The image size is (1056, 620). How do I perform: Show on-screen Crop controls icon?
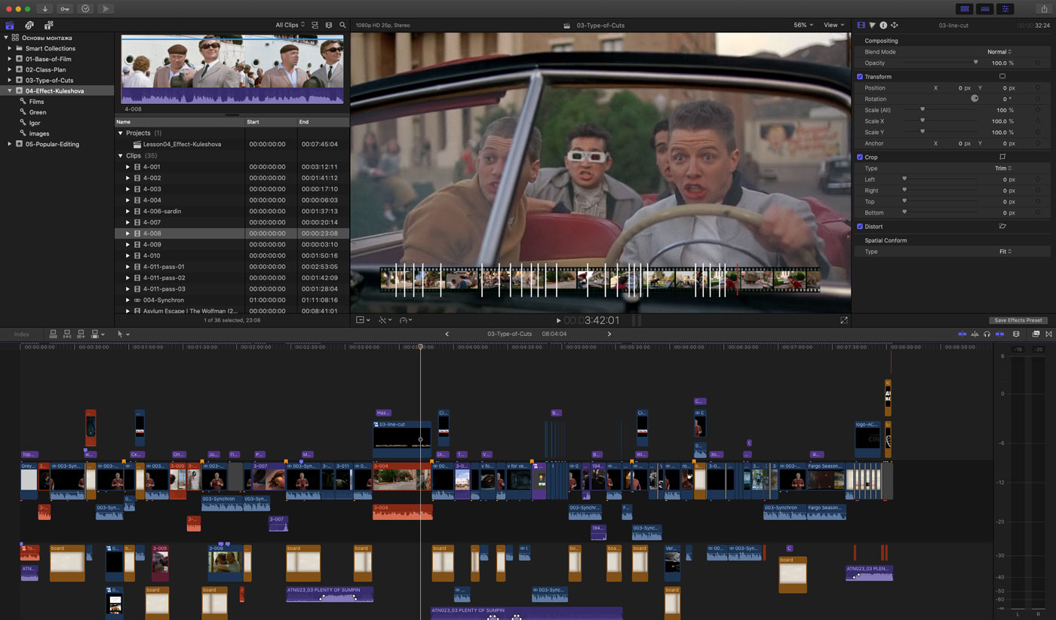pyautogui.click(x=1002, y=157)
